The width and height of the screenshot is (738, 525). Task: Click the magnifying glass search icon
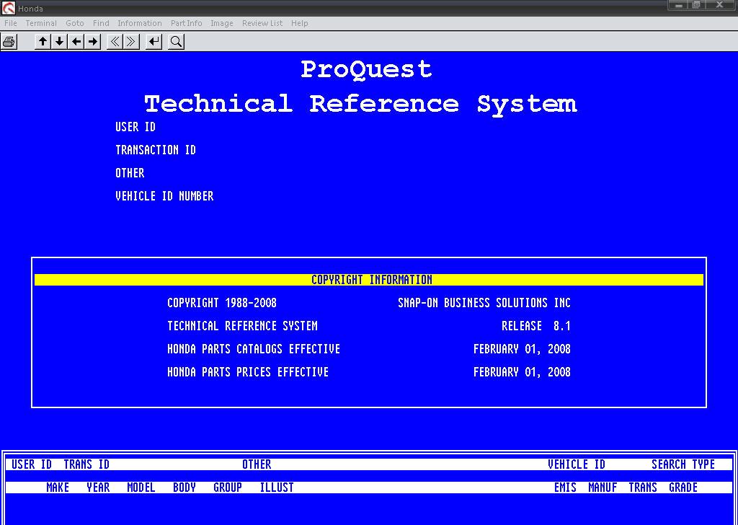[177, 42]
